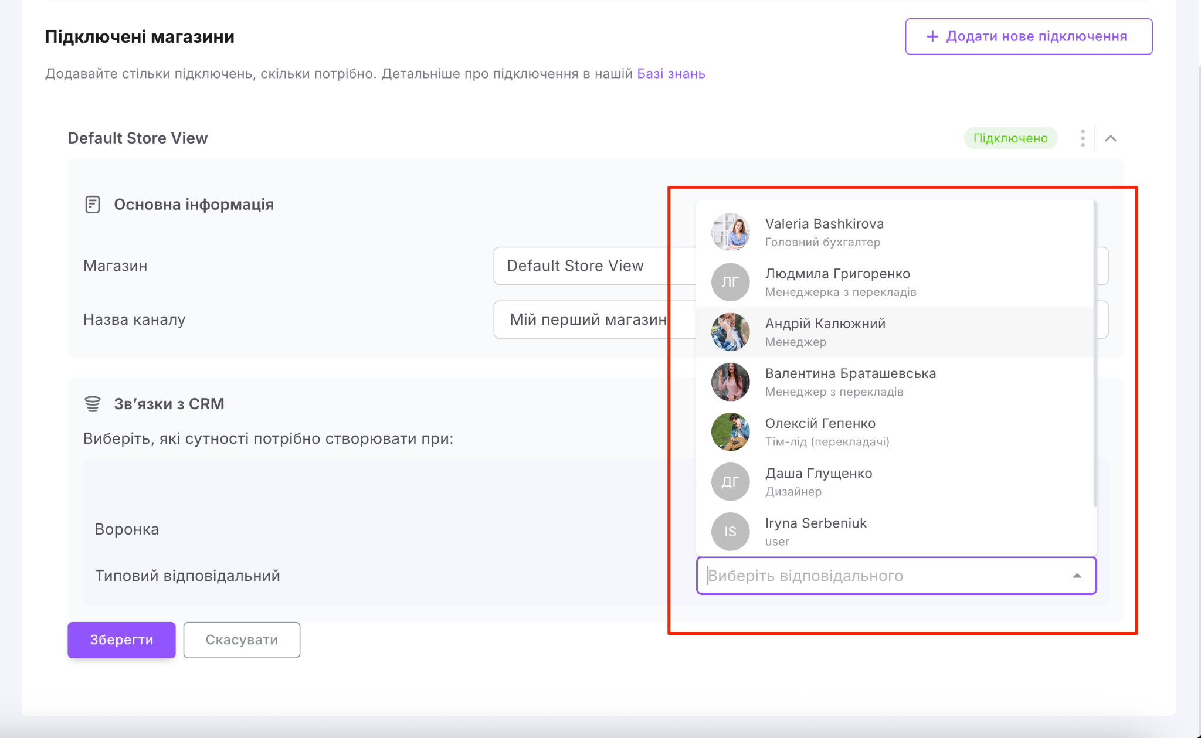This screenshot has width=1201, height=738.
Task: Click the IS initials avatar
Action: 730,531
